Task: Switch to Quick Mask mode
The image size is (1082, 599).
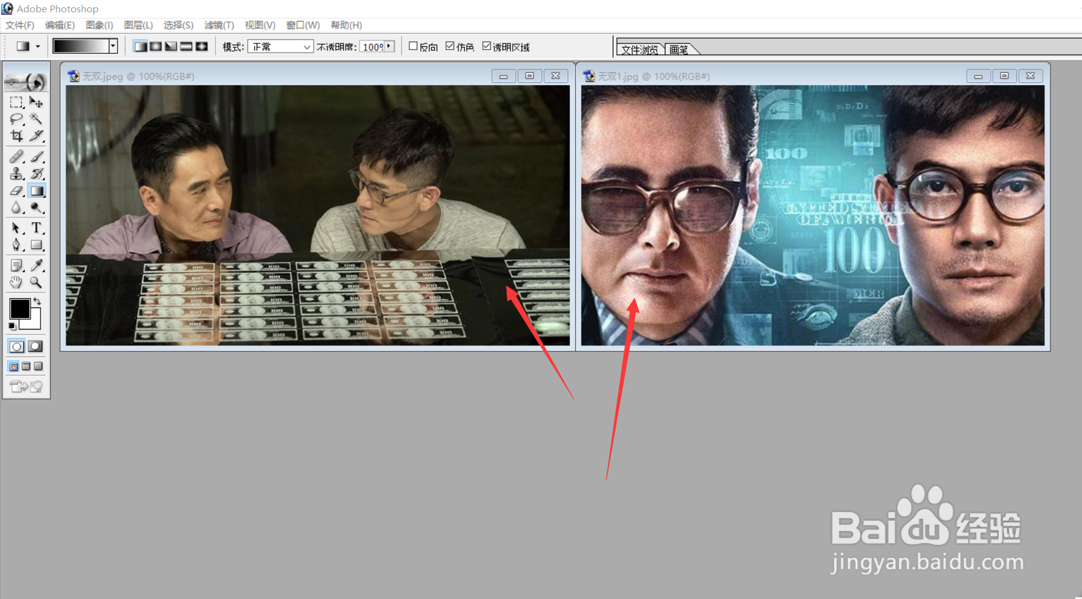Action: coord(36,347)
